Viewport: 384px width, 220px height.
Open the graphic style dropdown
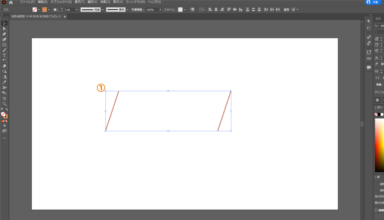(184, 9)
